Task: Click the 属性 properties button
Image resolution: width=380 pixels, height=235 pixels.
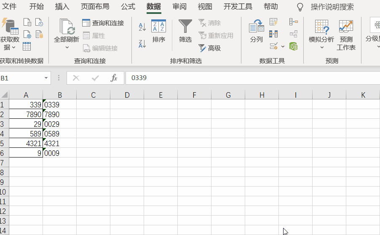Action: coord(94,36)
